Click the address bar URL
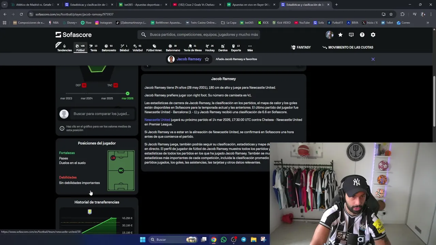This screenshot has width=436, height=245. (x=74, y=14)
